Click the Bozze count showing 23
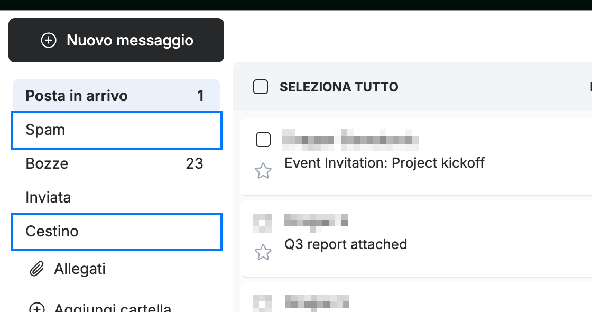The image size is (592, 312). tap(195, 163)
